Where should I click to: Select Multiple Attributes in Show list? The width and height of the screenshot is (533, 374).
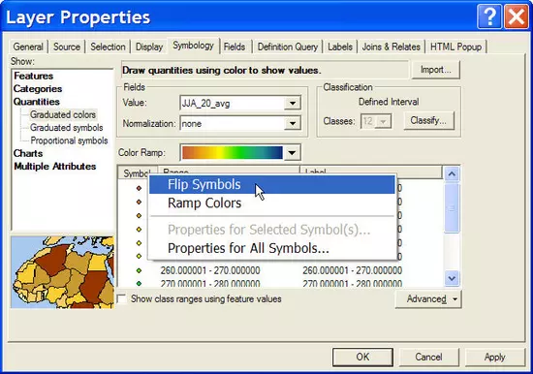tap(54, 167)
